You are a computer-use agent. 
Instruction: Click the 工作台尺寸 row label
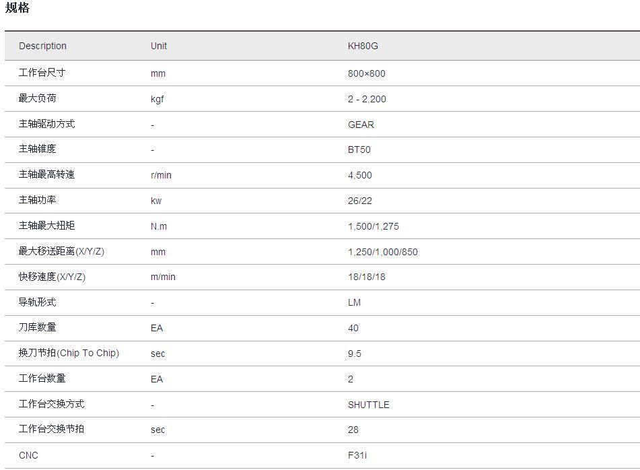point(42,73)
